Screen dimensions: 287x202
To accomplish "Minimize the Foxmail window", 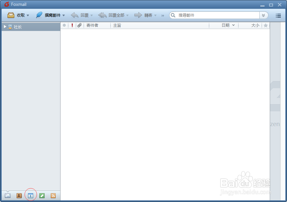I will coord(263,5).
